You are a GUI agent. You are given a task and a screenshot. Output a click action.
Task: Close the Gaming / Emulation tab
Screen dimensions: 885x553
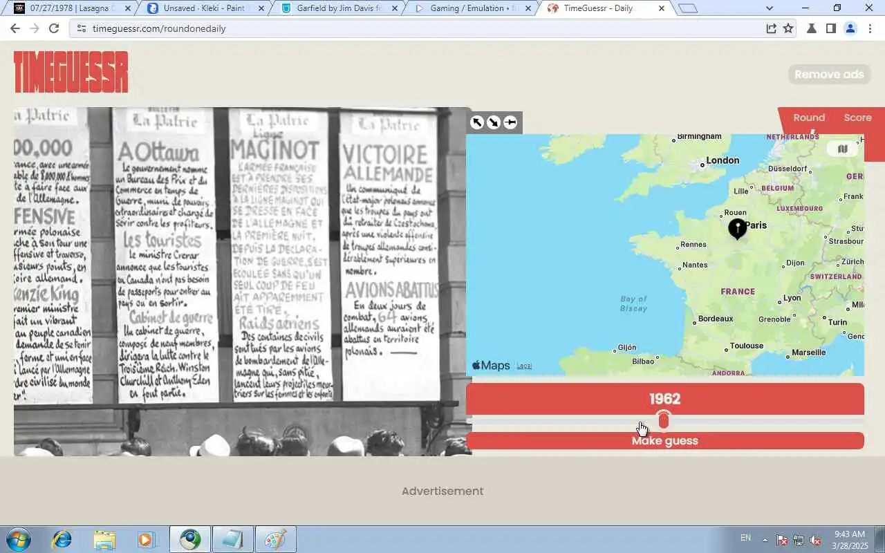coord(528,8)
